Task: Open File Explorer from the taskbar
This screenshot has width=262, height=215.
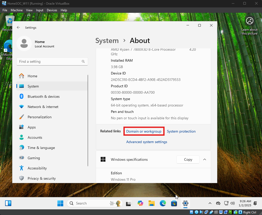Action: [x=152, y=203]
